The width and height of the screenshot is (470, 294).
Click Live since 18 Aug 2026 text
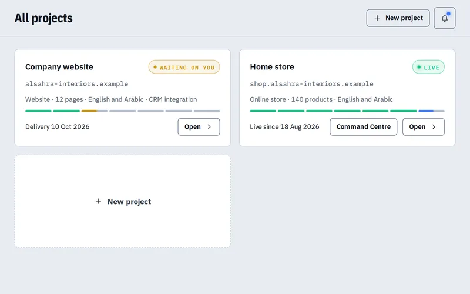284,126
